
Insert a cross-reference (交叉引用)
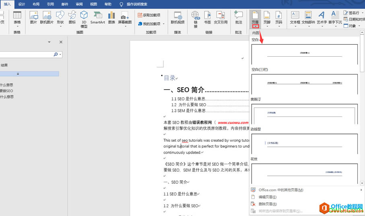point(221,18)
